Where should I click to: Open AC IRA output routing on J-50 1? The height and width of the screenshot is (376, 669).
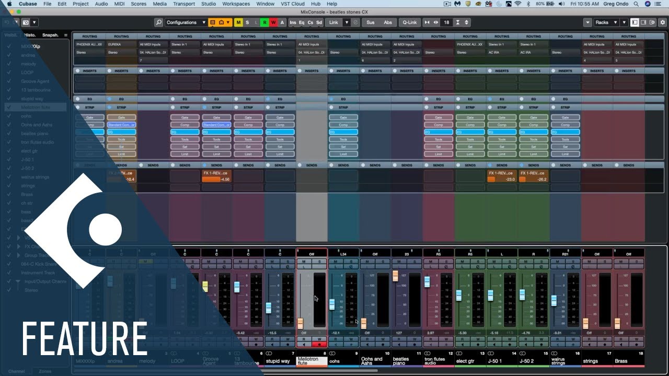(502, 52)
